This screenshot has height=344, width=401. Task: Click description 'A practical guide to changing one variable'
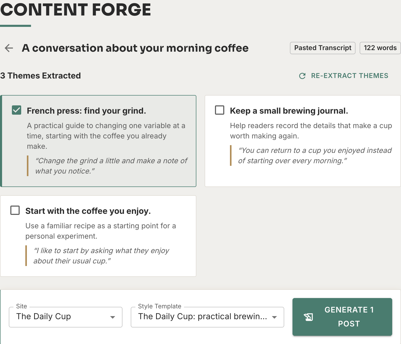106,136
